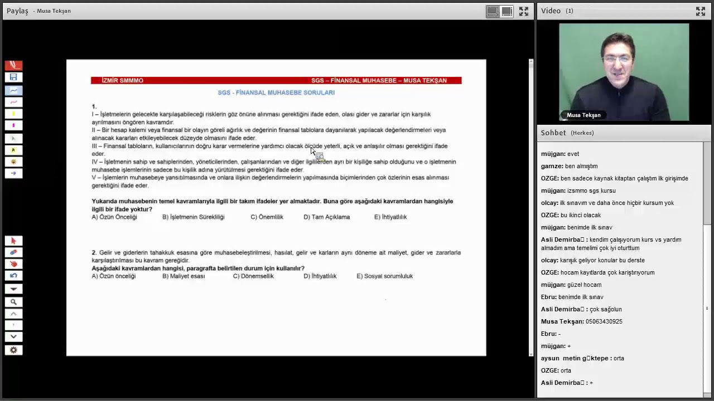Screen dimensions: 714x401
Task: Select the grey scribble tool below the magenta highlighter
Action: [13, 138]
